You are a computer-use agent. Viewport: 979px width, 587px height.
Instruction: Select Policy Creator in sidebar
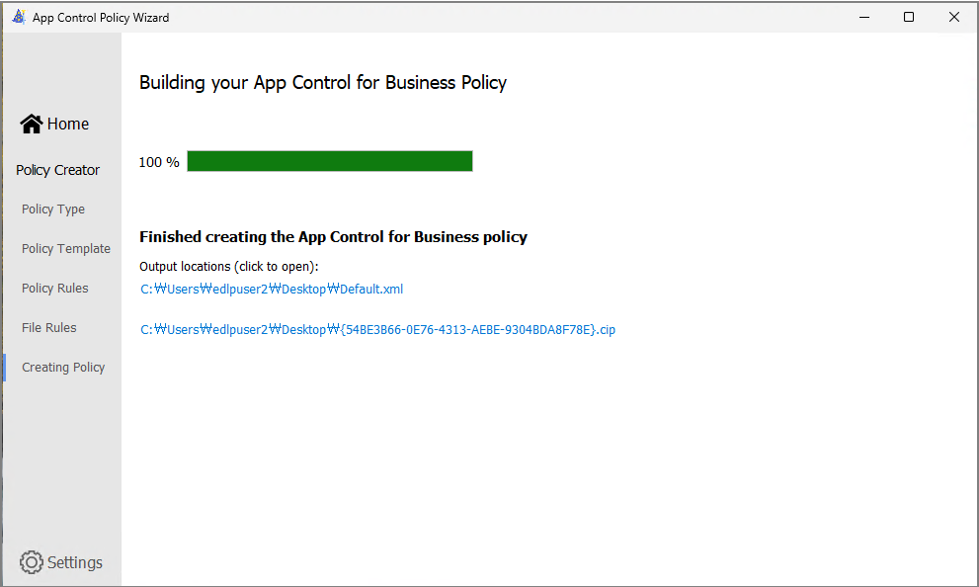pyautogui.click(x=57, y=170)
